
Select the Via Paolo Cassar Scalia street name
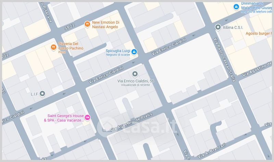(x=225, y=59)
